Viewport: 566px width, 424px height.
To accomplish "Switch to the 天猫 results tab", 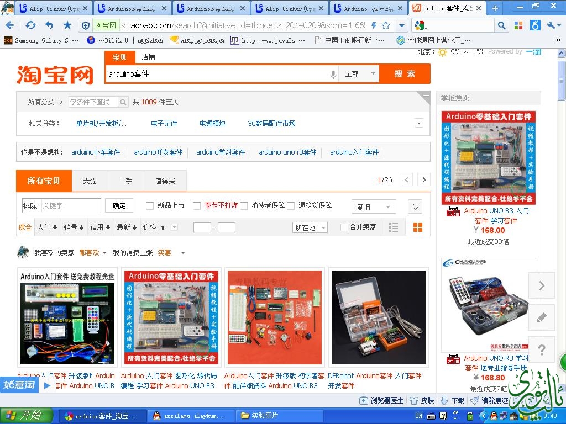I will 90,181.
